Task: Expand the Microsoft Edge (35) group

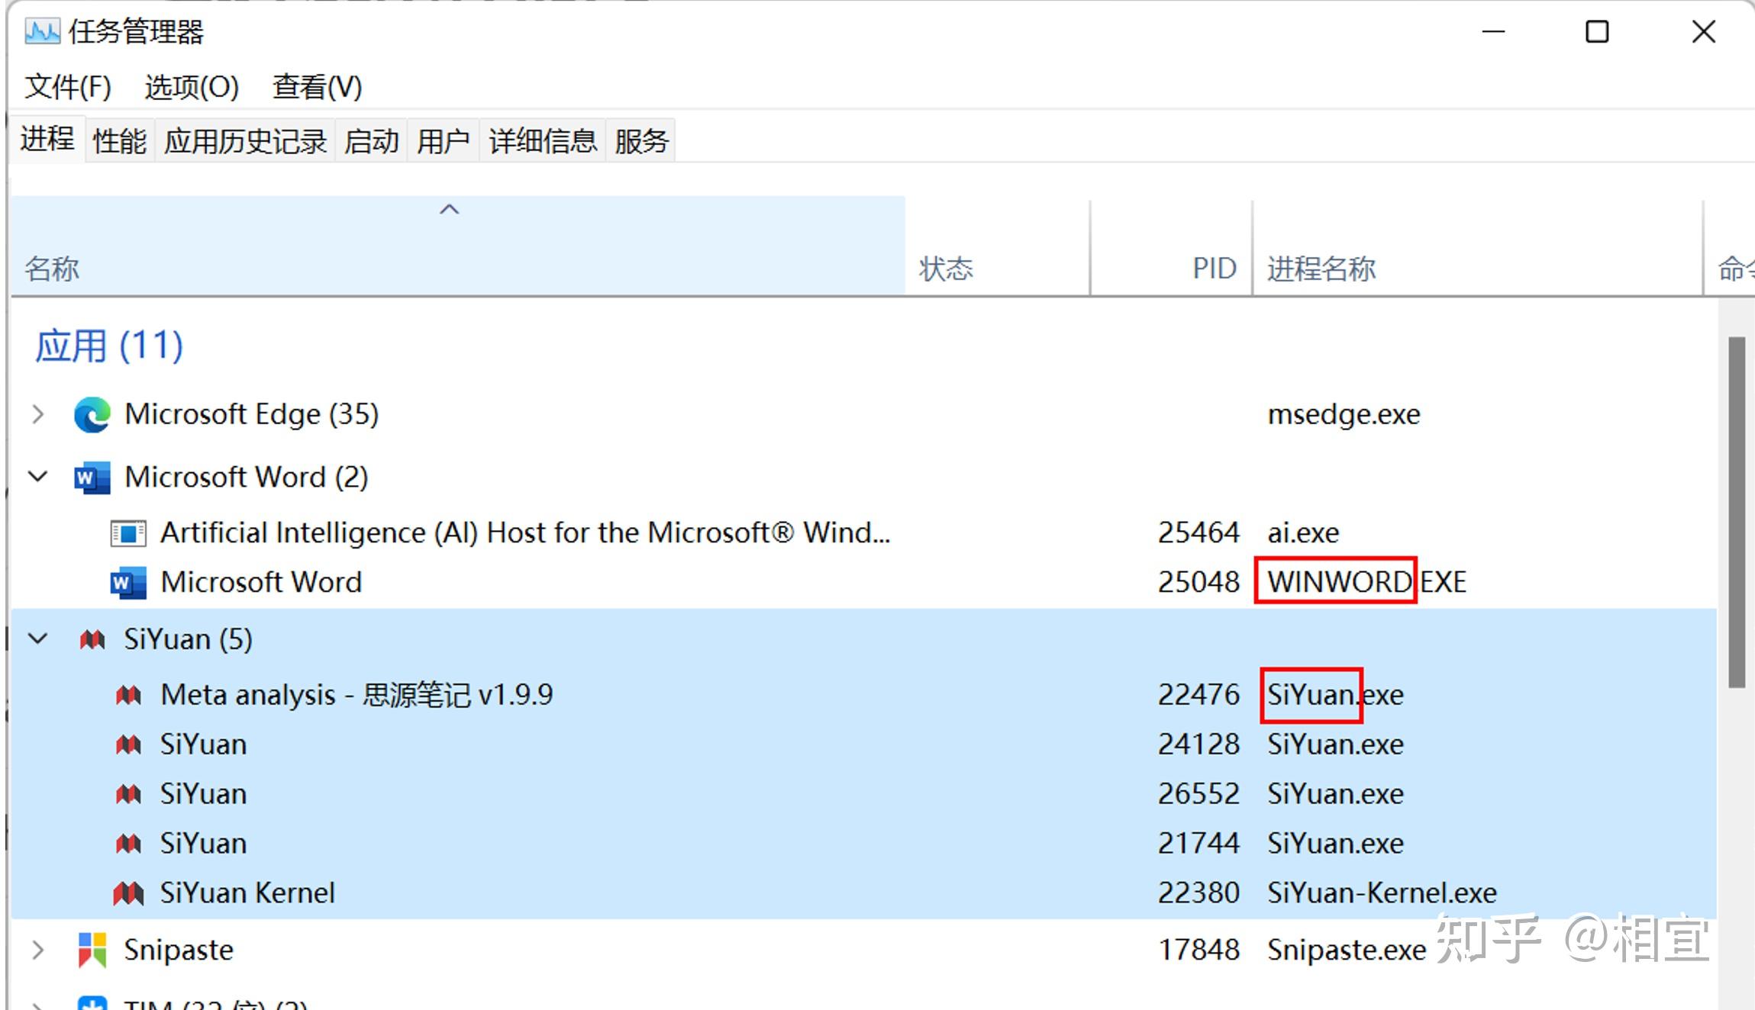Action: 38,414
